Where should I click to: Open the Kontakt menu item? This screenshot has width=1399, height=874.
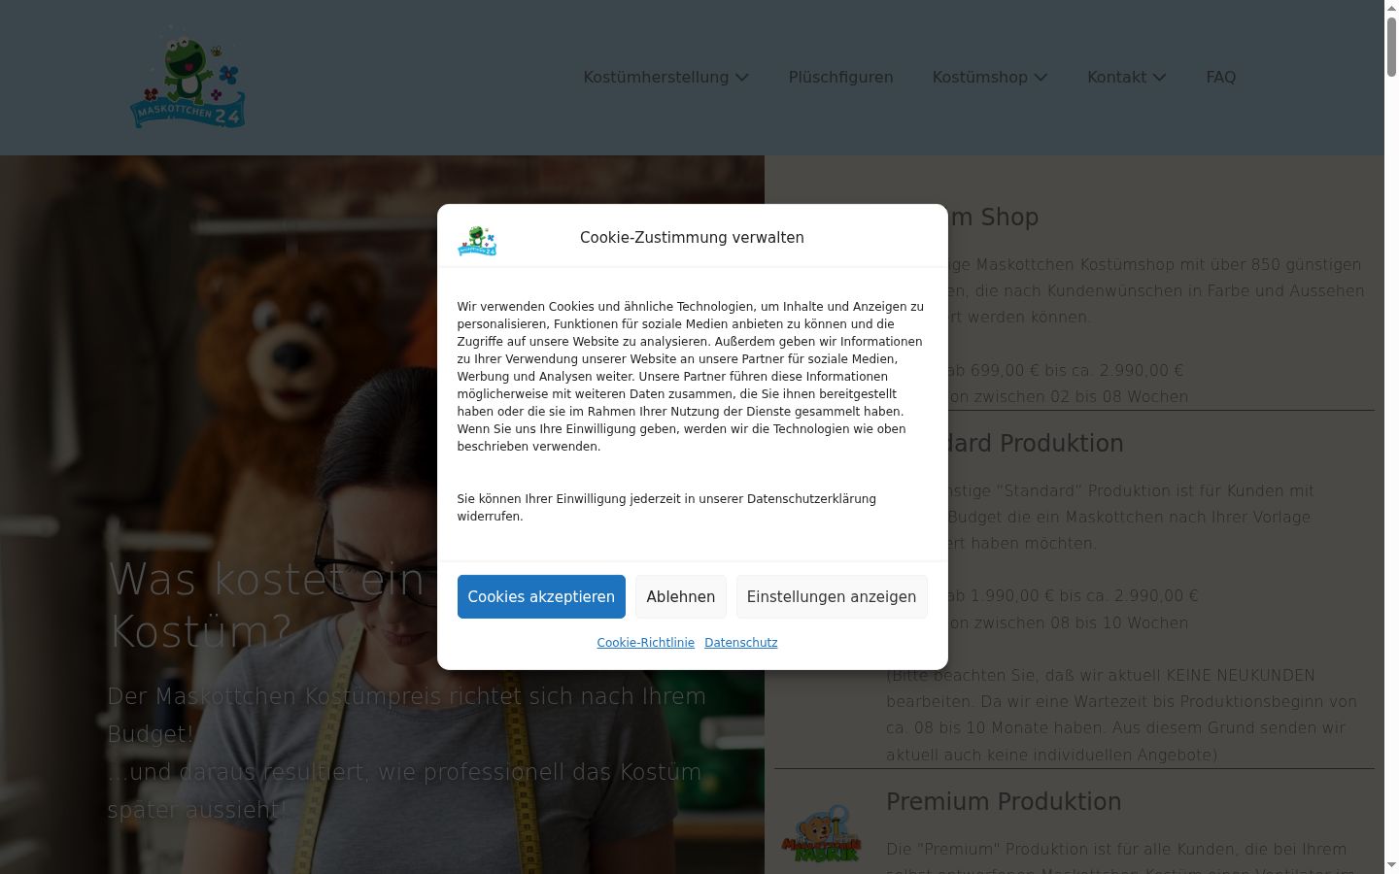click(x=1116, y=78)
